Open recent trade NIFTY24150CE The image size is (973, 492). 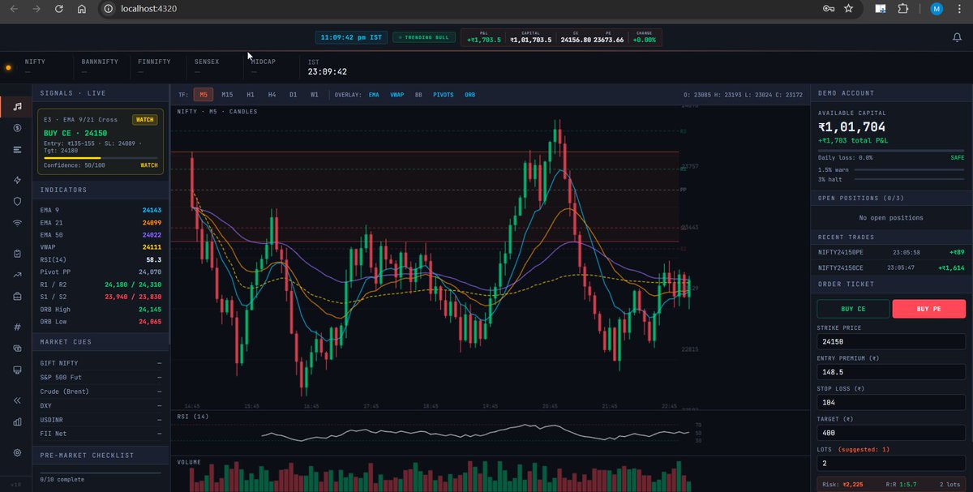coord(891,267)
